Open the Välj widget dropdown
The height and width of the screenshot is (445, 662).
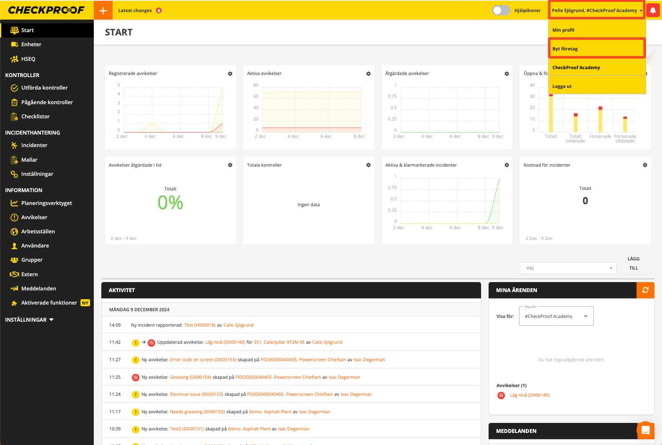567,268
